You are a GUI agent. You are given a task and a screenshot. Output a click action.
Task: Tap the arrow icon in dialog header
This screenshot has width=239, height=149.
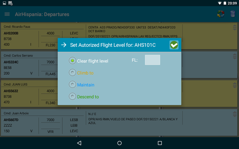pos(64,45)
